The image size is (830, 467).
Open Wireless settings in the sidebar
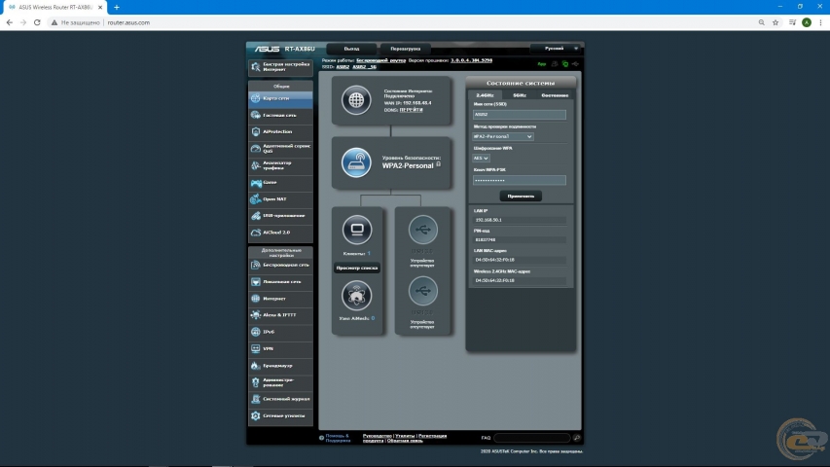(280, 265)
